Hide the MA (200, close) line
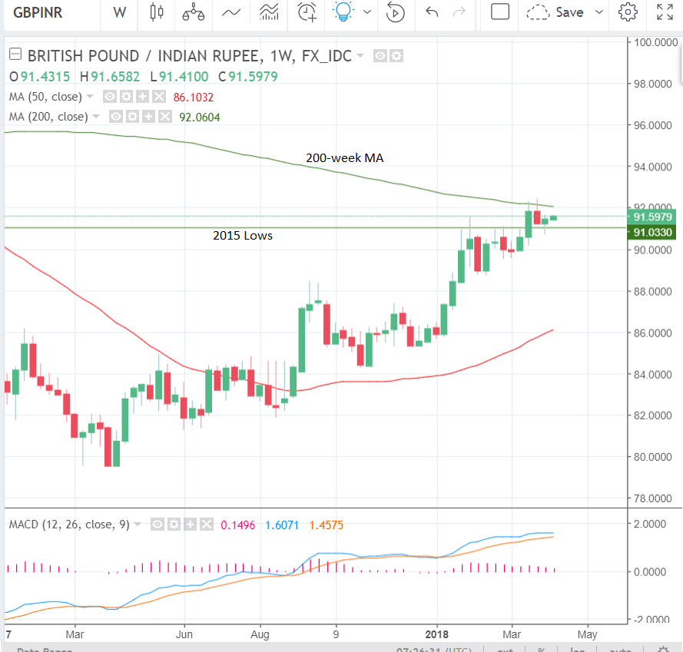The width and height of the screenshot is (683, 652). (x=116, y=116)
